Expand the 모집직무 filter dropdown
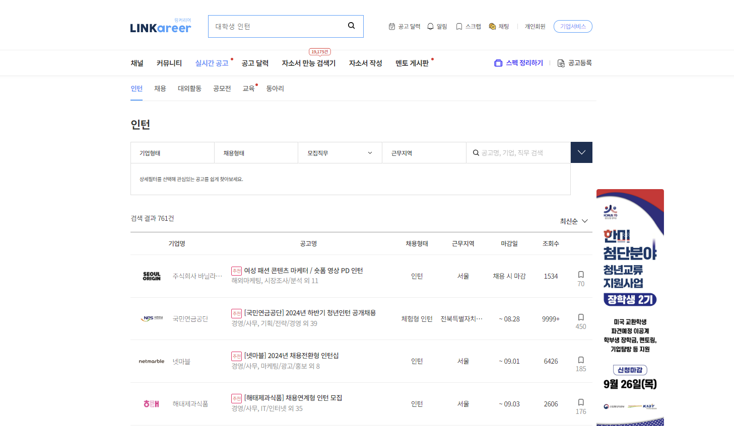734x426 pixels. 340,152
